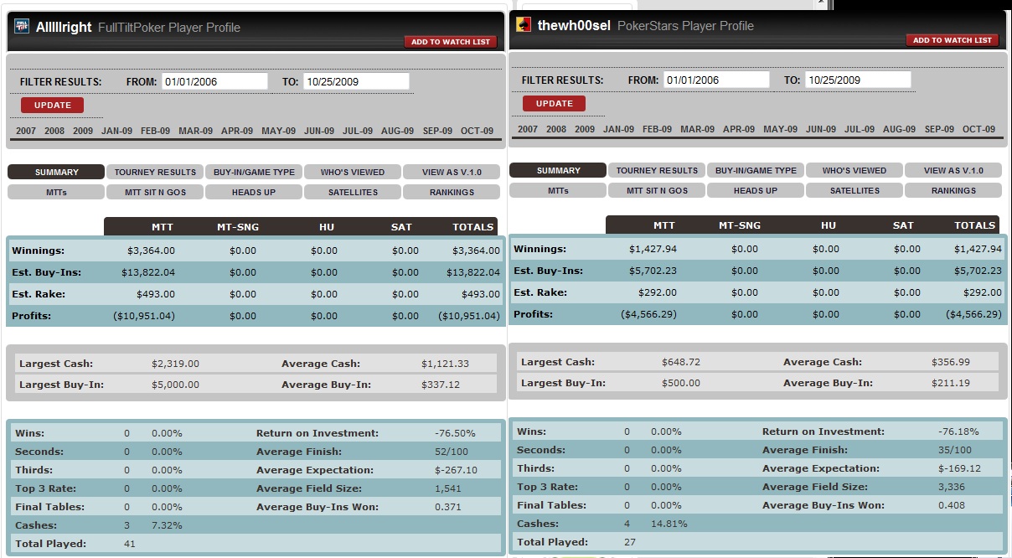The width and height of the screenshot is (1012, 558).
Task: Select OCT-09 in the Allllright profile
Action: [477, 131]
